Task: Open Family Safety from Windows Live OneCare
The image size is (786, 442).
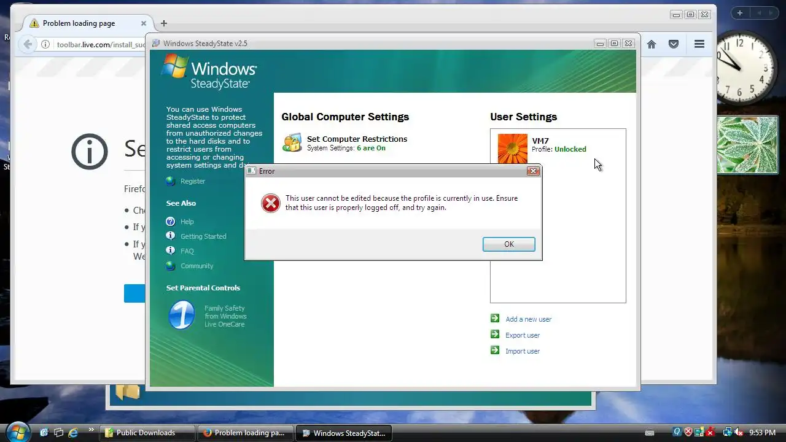Action: point(225,316)
